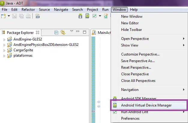This screenshot has width=188, height=123.
Task: Open the Run Android Lint submenu
Action: (x=149, y=112)
